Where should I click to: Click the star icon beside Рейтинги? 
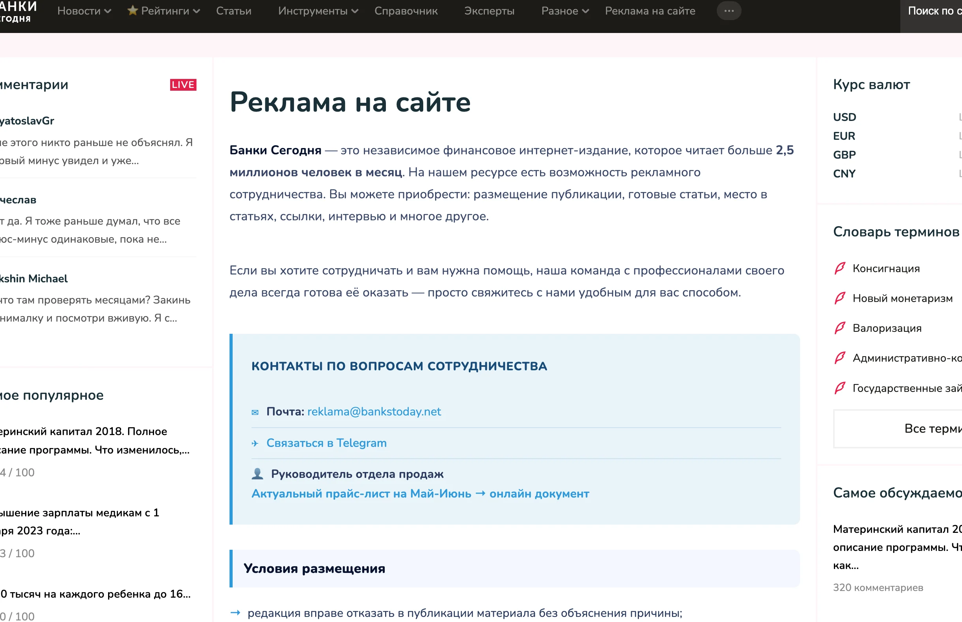tap(132, 10)
